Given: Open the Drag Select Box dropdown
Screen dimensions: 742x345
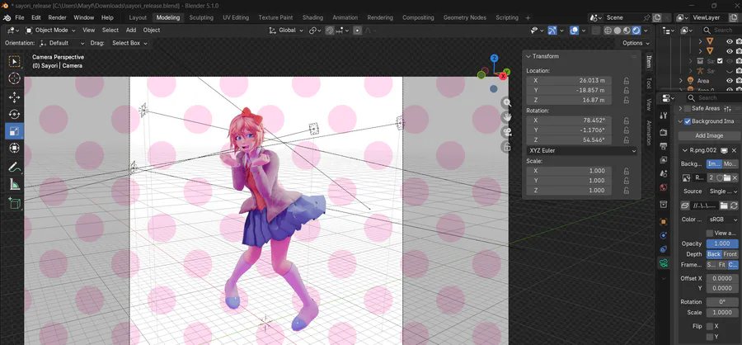Looking at the screenshot, I should click(129, 43).
